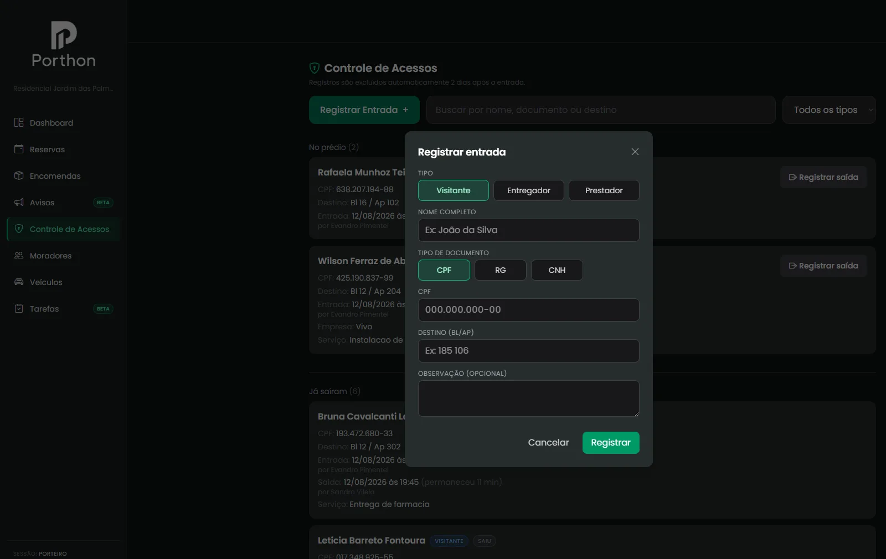886x559 pixels.
Task: Click the search by name or document box
Action: click(x=601, y=110)
